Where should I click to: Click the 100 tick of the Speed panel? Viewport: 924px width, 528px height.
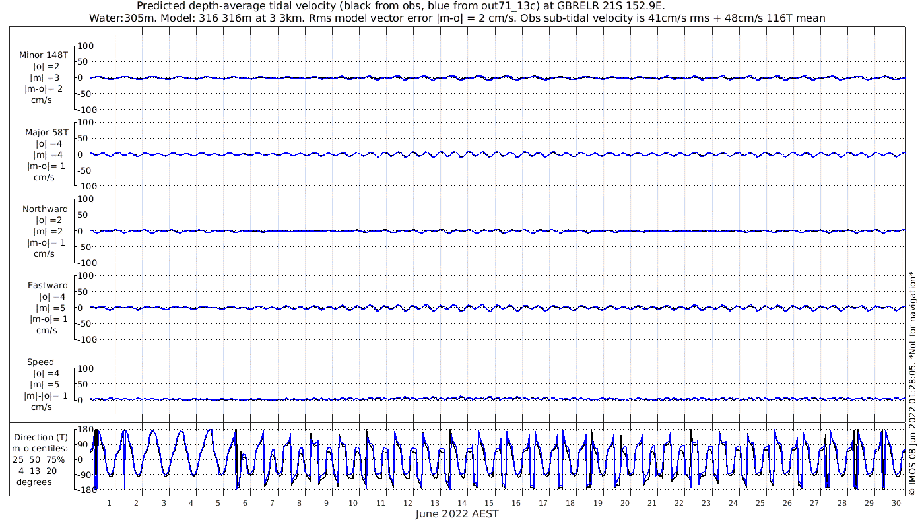[86, 368]
